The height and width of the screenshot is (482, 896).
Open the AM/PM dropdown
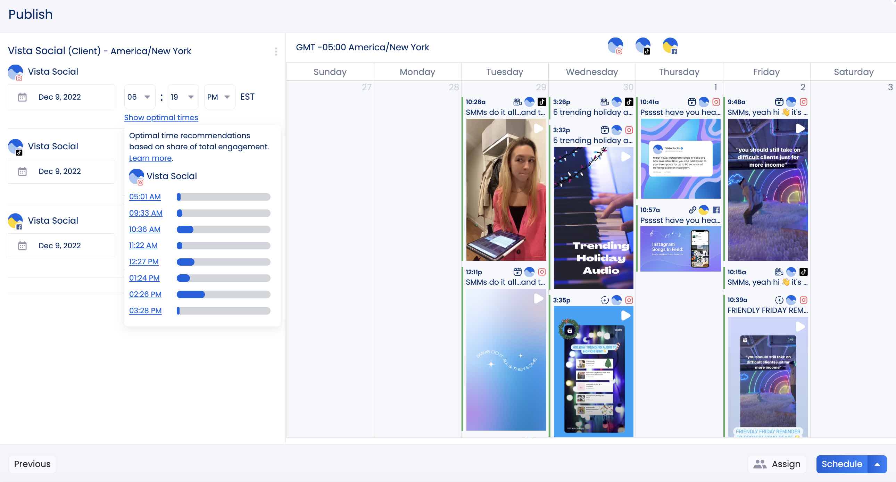tap(219, 97)
